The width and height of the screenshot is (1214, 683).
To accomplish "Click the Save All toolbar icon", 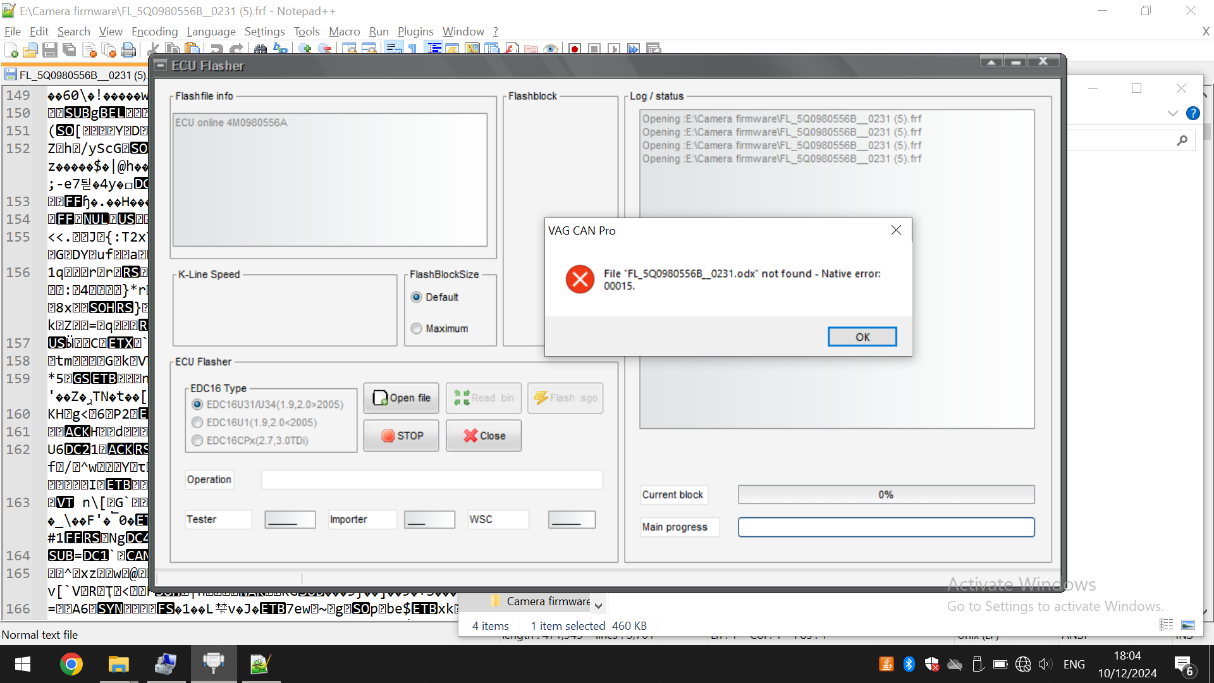I will (70, 49).
